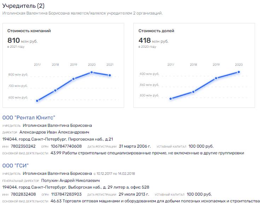Select the 2018 point on share value chart

(193, 92)
